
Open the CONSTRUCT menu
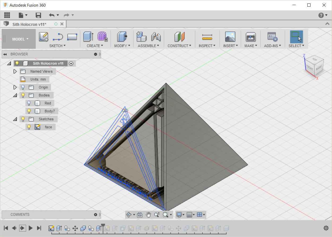pos(179,46)
